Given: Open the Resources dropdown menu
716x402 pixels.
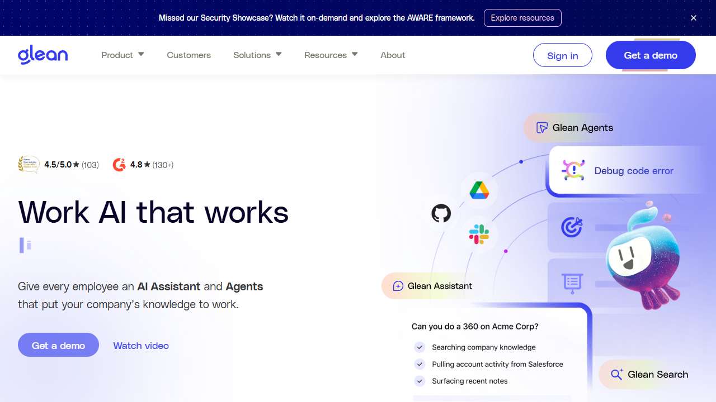Looking at the screenshot, I should pyautogui.click(x=331, y=55).
